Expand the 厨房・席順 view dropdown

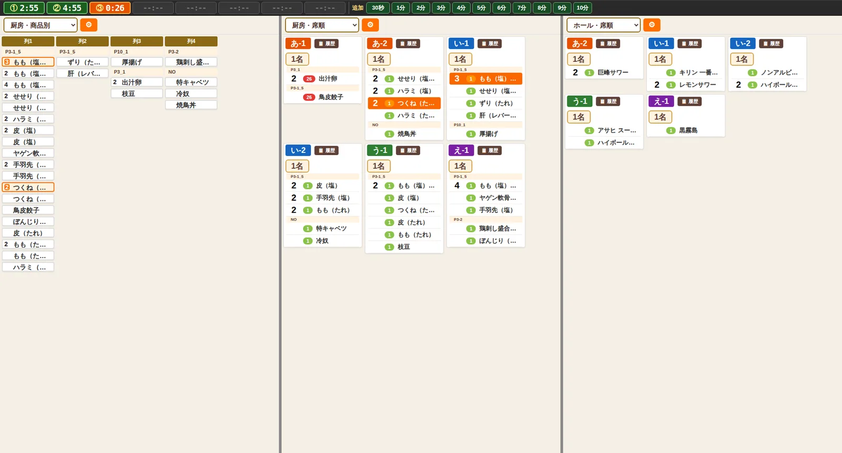pos(322,25)
